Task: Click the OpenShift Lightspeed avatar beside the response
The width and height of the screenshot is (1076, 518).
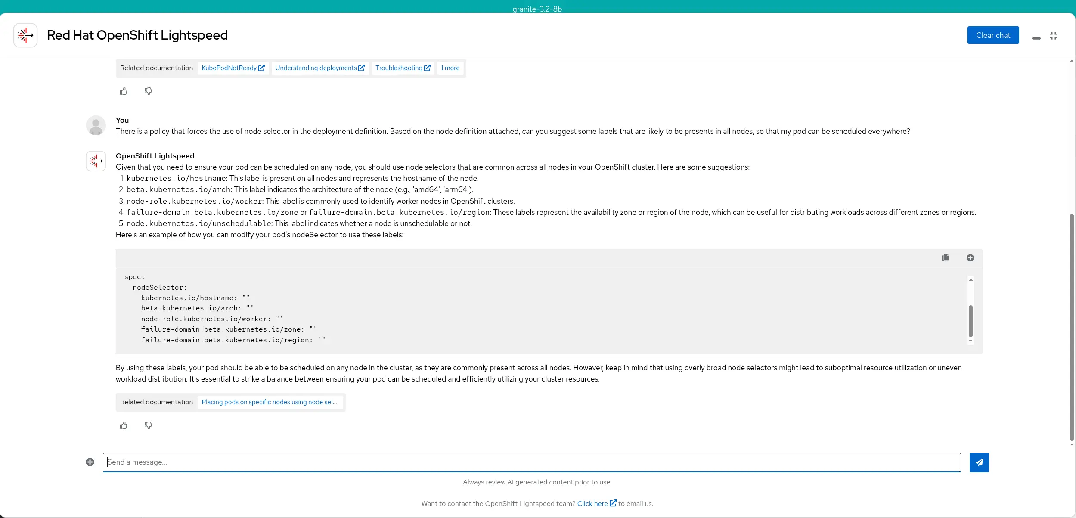Action: [x=96, y=161]
